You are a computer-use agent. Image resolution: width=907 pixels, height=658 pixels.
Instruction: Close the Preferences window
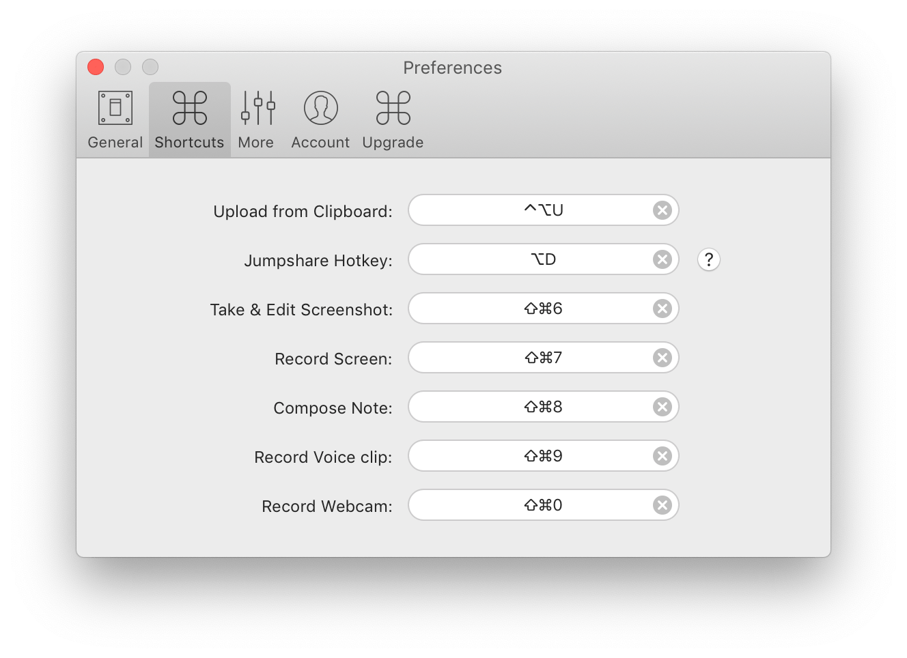(95, 67)
